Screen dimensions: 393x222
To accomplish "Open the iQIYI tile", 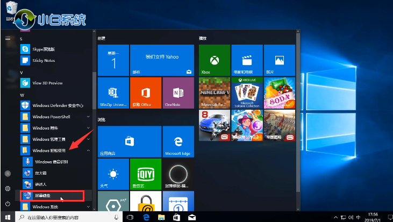I will point(146,174).
